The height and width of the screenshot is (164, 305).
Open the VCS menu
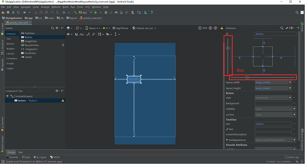click(87, 7)
